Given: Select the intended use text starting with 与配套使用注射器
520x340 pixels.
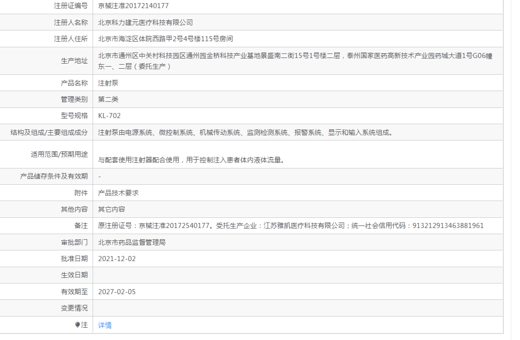Looking at the screenshot, I should (191, 160).
